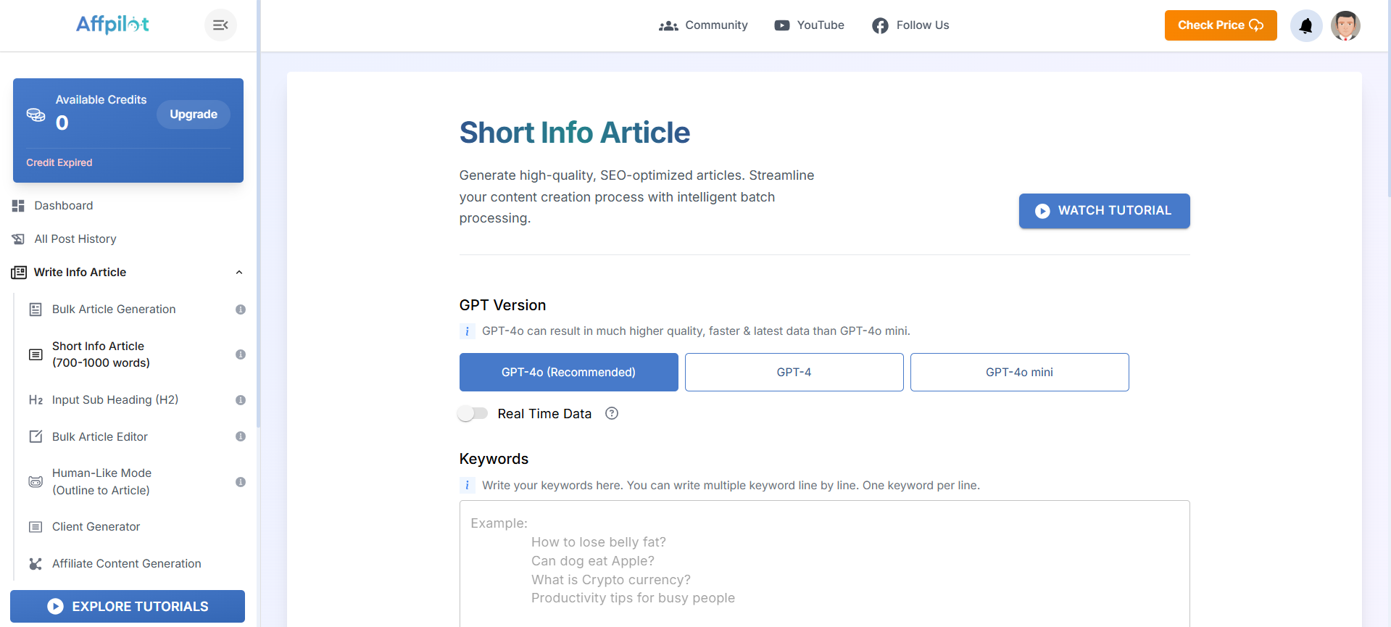Show the info icon next to Human-Like Mode
Viewport: 1391px width, 627px height.
pyautogui.click(x=241, y=482)
